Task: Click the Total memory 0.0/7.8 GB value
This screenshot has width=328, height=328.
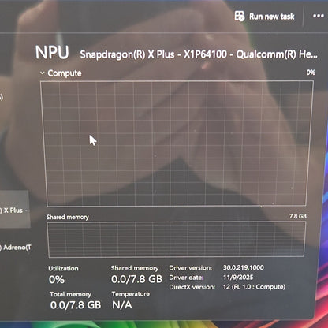Action: (x=76, y=304)
